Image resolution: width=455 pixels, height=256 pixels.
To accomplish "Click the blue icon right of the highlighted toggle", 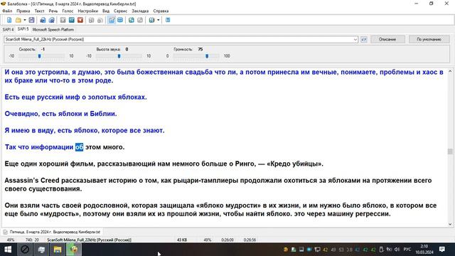I will 120,20.
